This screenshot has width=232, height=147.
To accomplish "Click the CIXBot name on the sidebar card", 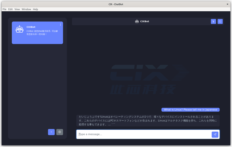I will [x=31, y=27].
